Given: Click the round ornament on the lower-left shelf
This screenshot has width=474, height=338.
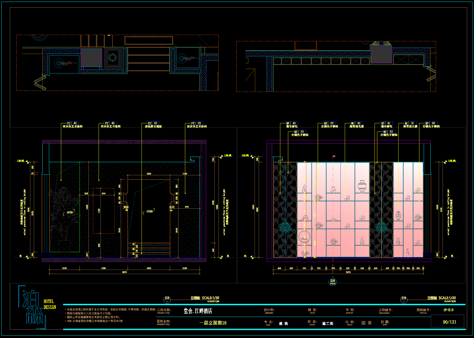Looking at the screenshot, I should coord(304,237).
